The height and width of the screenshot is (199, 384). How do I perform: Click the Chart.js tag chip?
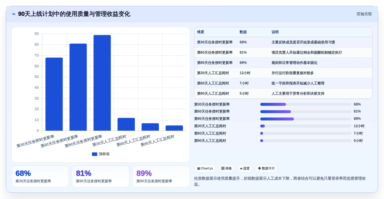(205, 169)
